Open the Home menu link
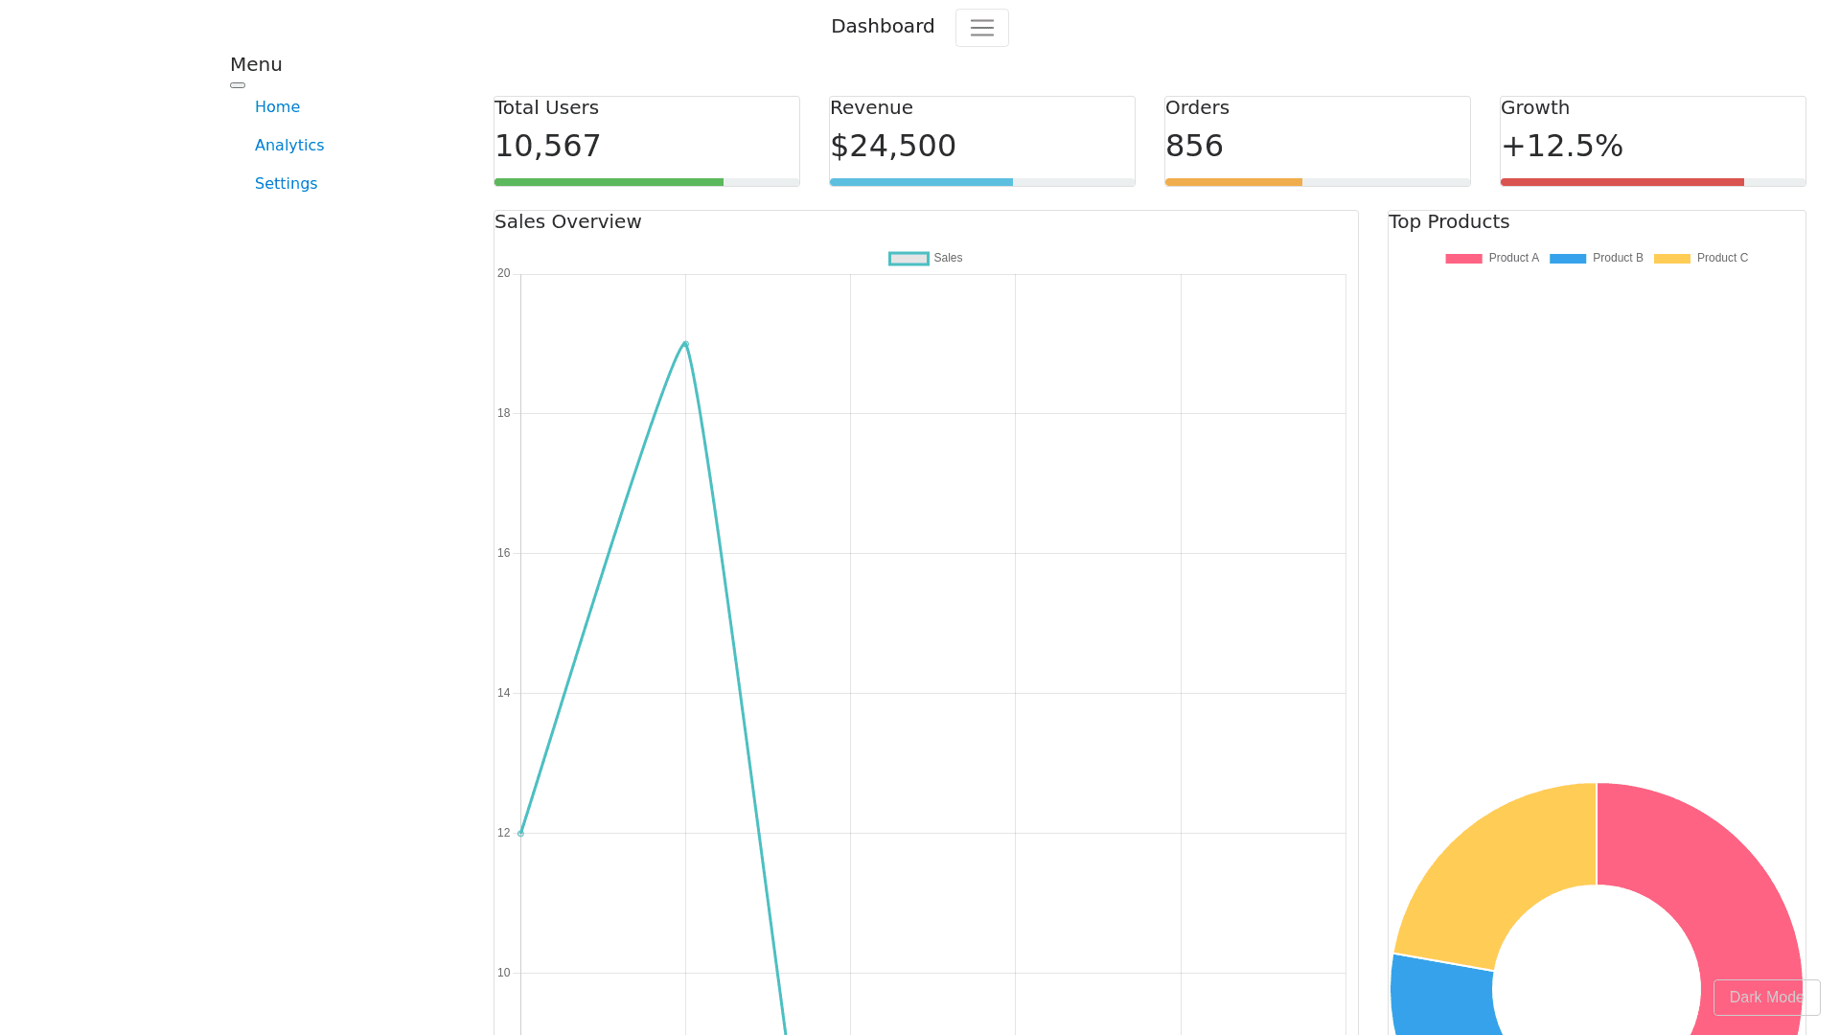The image size is (1840, 1035). tap(277, 107)
